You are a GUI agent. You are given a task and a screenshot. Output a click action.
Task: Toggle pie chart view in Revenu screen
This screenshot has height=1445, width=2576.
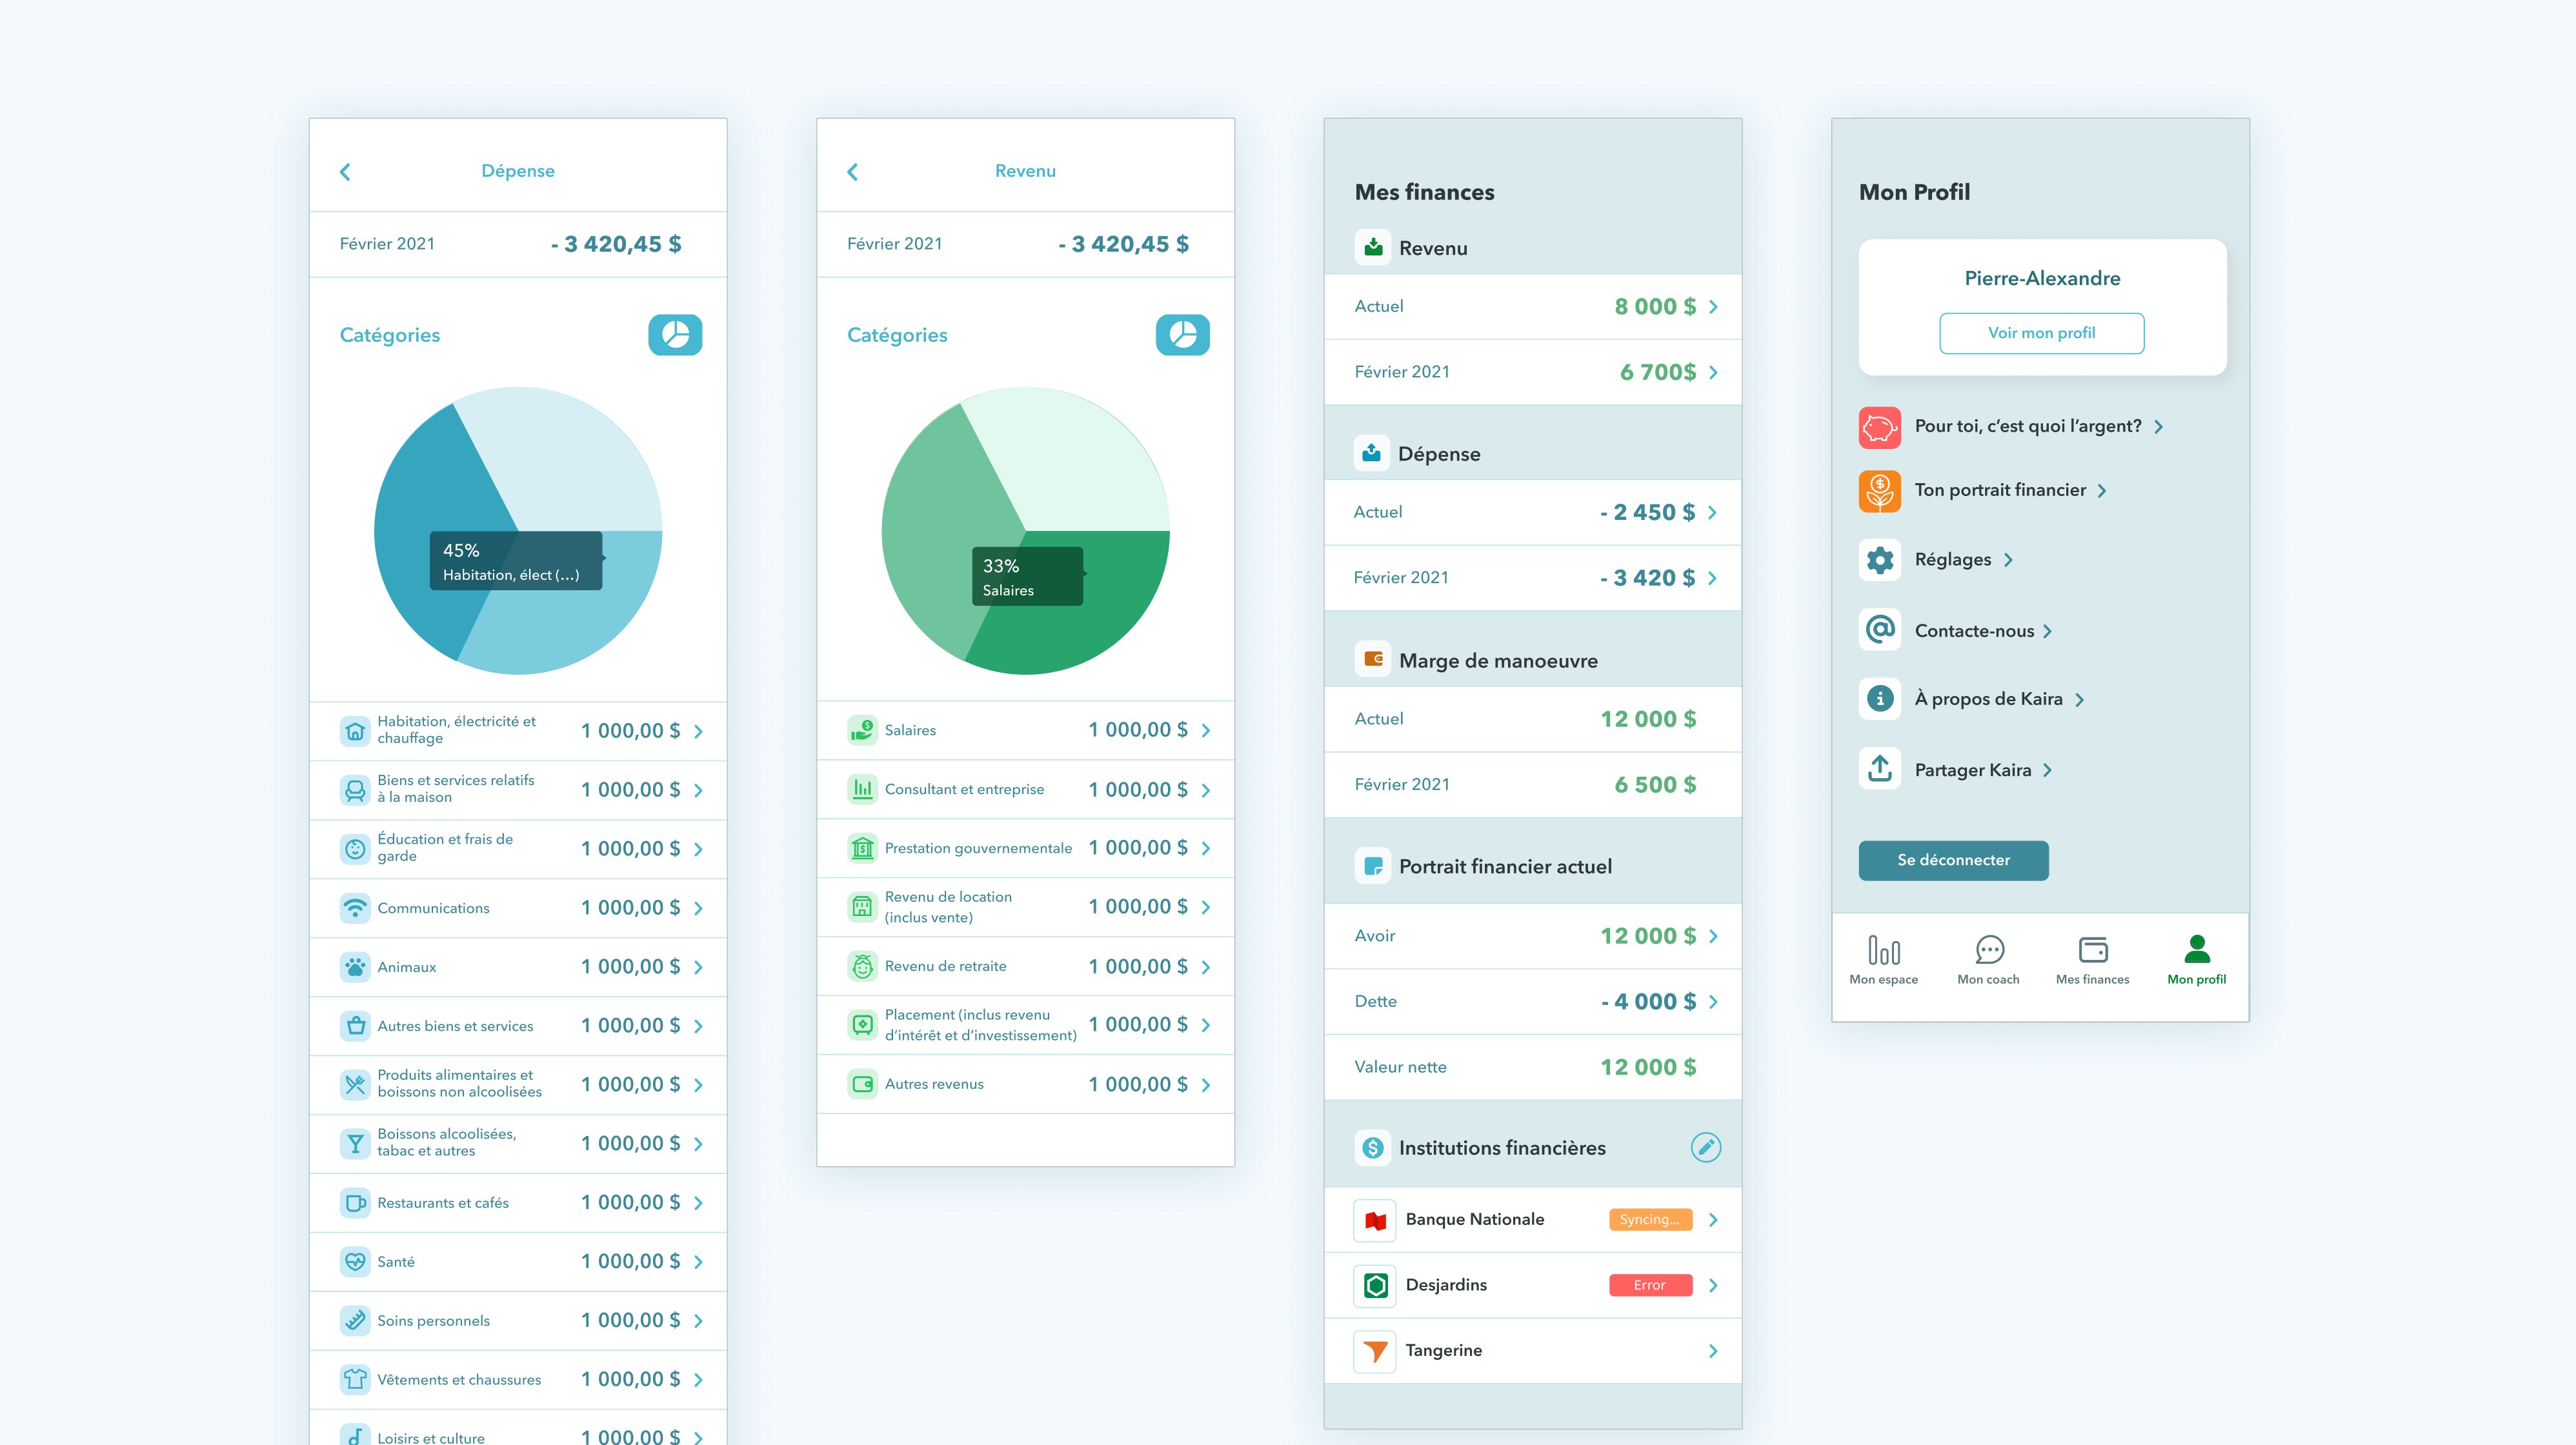point(1182,335)
